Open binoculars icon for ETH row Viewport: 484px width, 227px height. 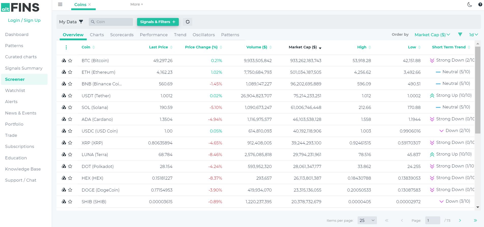[x=64, y=72]
